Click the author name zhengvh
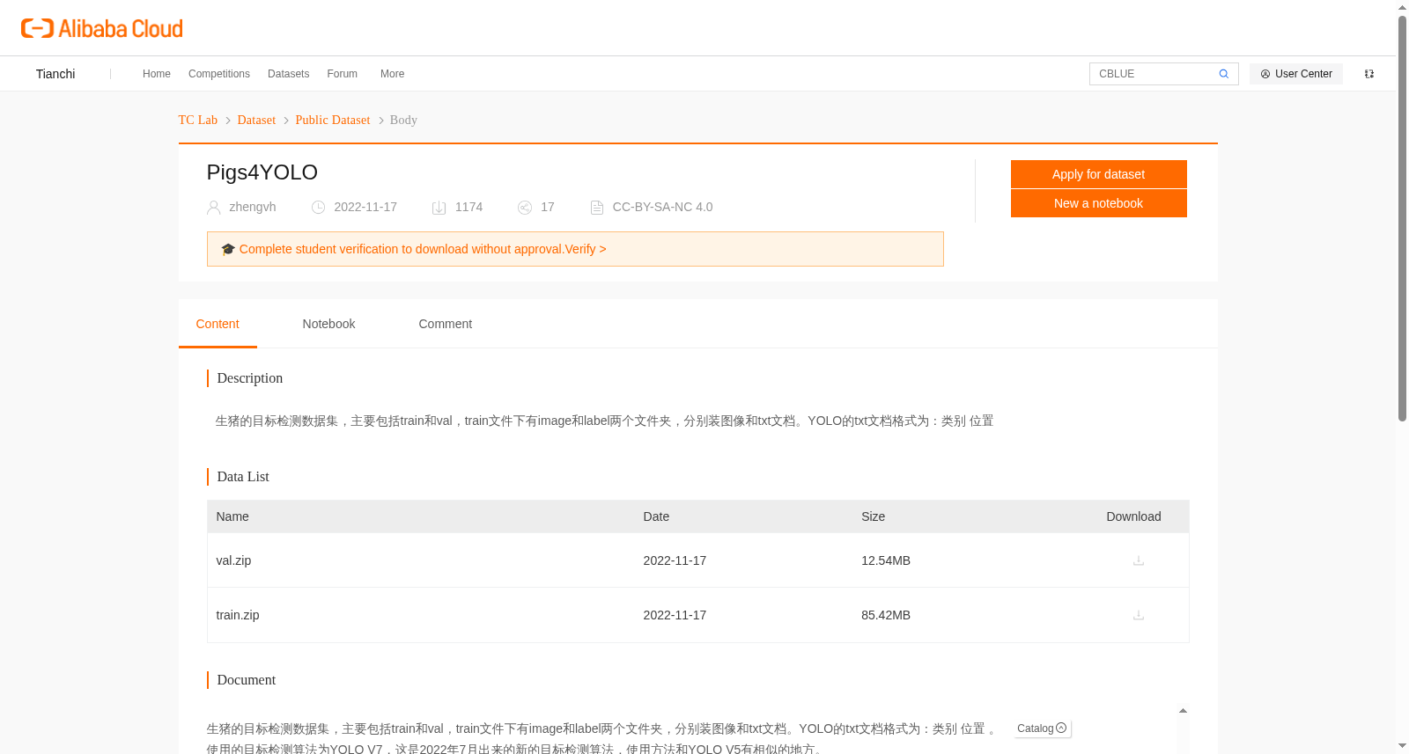This screenshot has width=1409, height=754. coord(253,207)
